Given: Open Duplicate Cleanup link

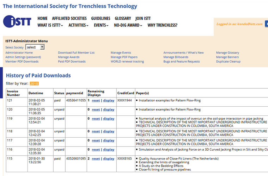Looking at the screenshot, I should coord(228,62).
